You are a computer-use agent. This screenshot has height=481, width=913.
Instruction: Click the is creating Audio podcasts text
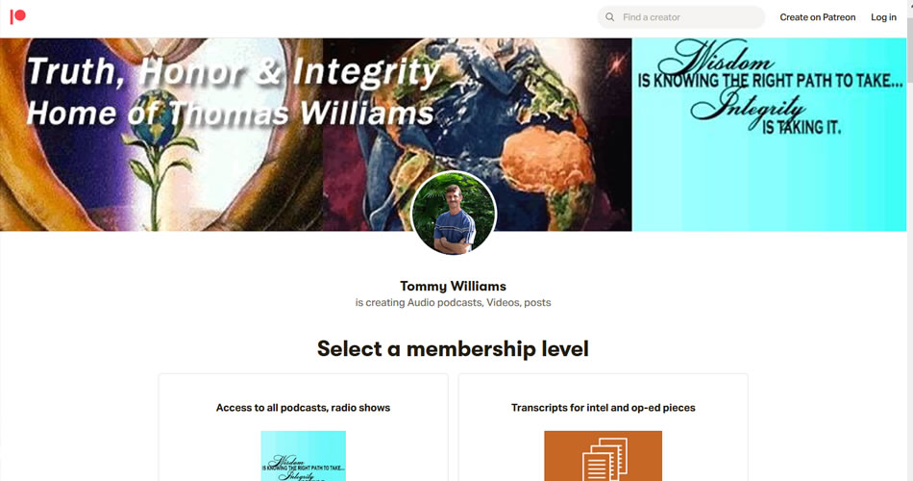tap(453, 303)
